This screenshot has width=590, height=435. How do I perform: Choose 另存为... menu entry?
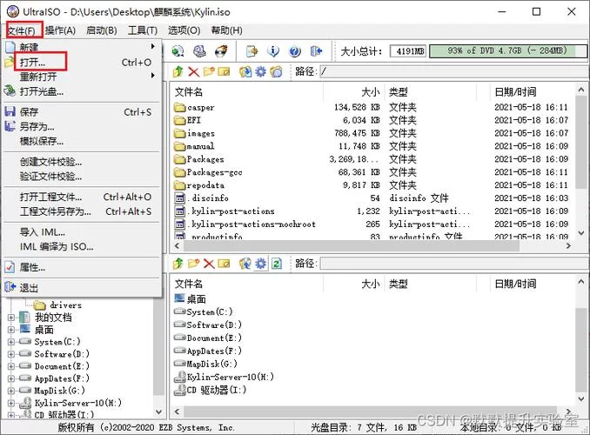click(82, 126)
